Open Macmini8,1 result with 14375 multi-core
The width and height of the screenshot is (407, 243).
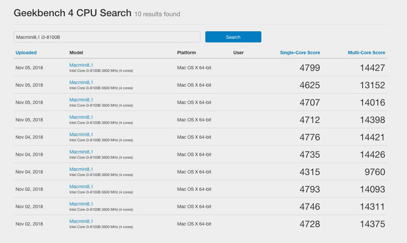click(81, 221)
